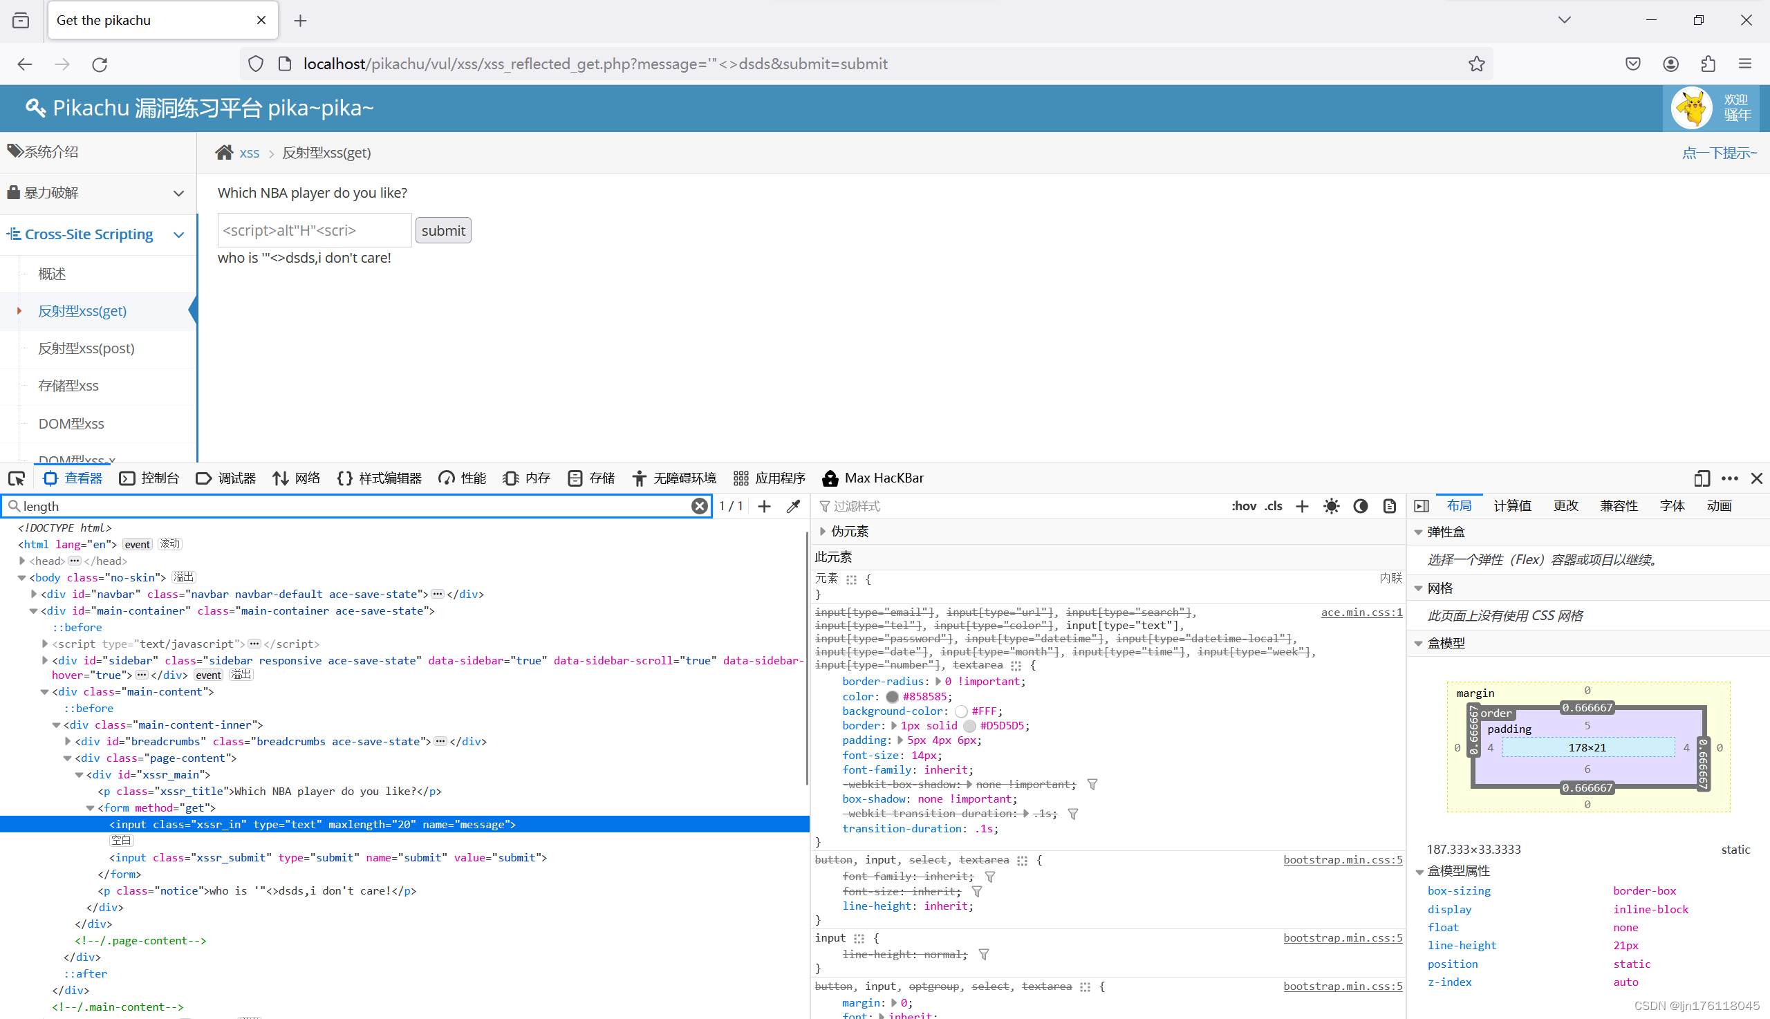Expand the head element node

click(x=22, y=561)
